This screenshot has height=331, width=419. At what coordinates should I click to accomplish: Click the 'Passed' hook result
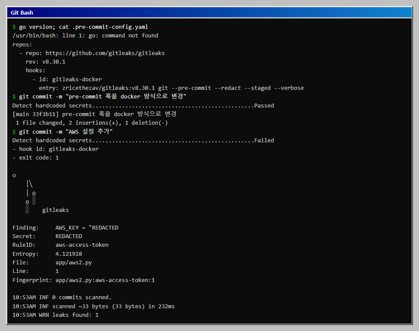(264, 105)
